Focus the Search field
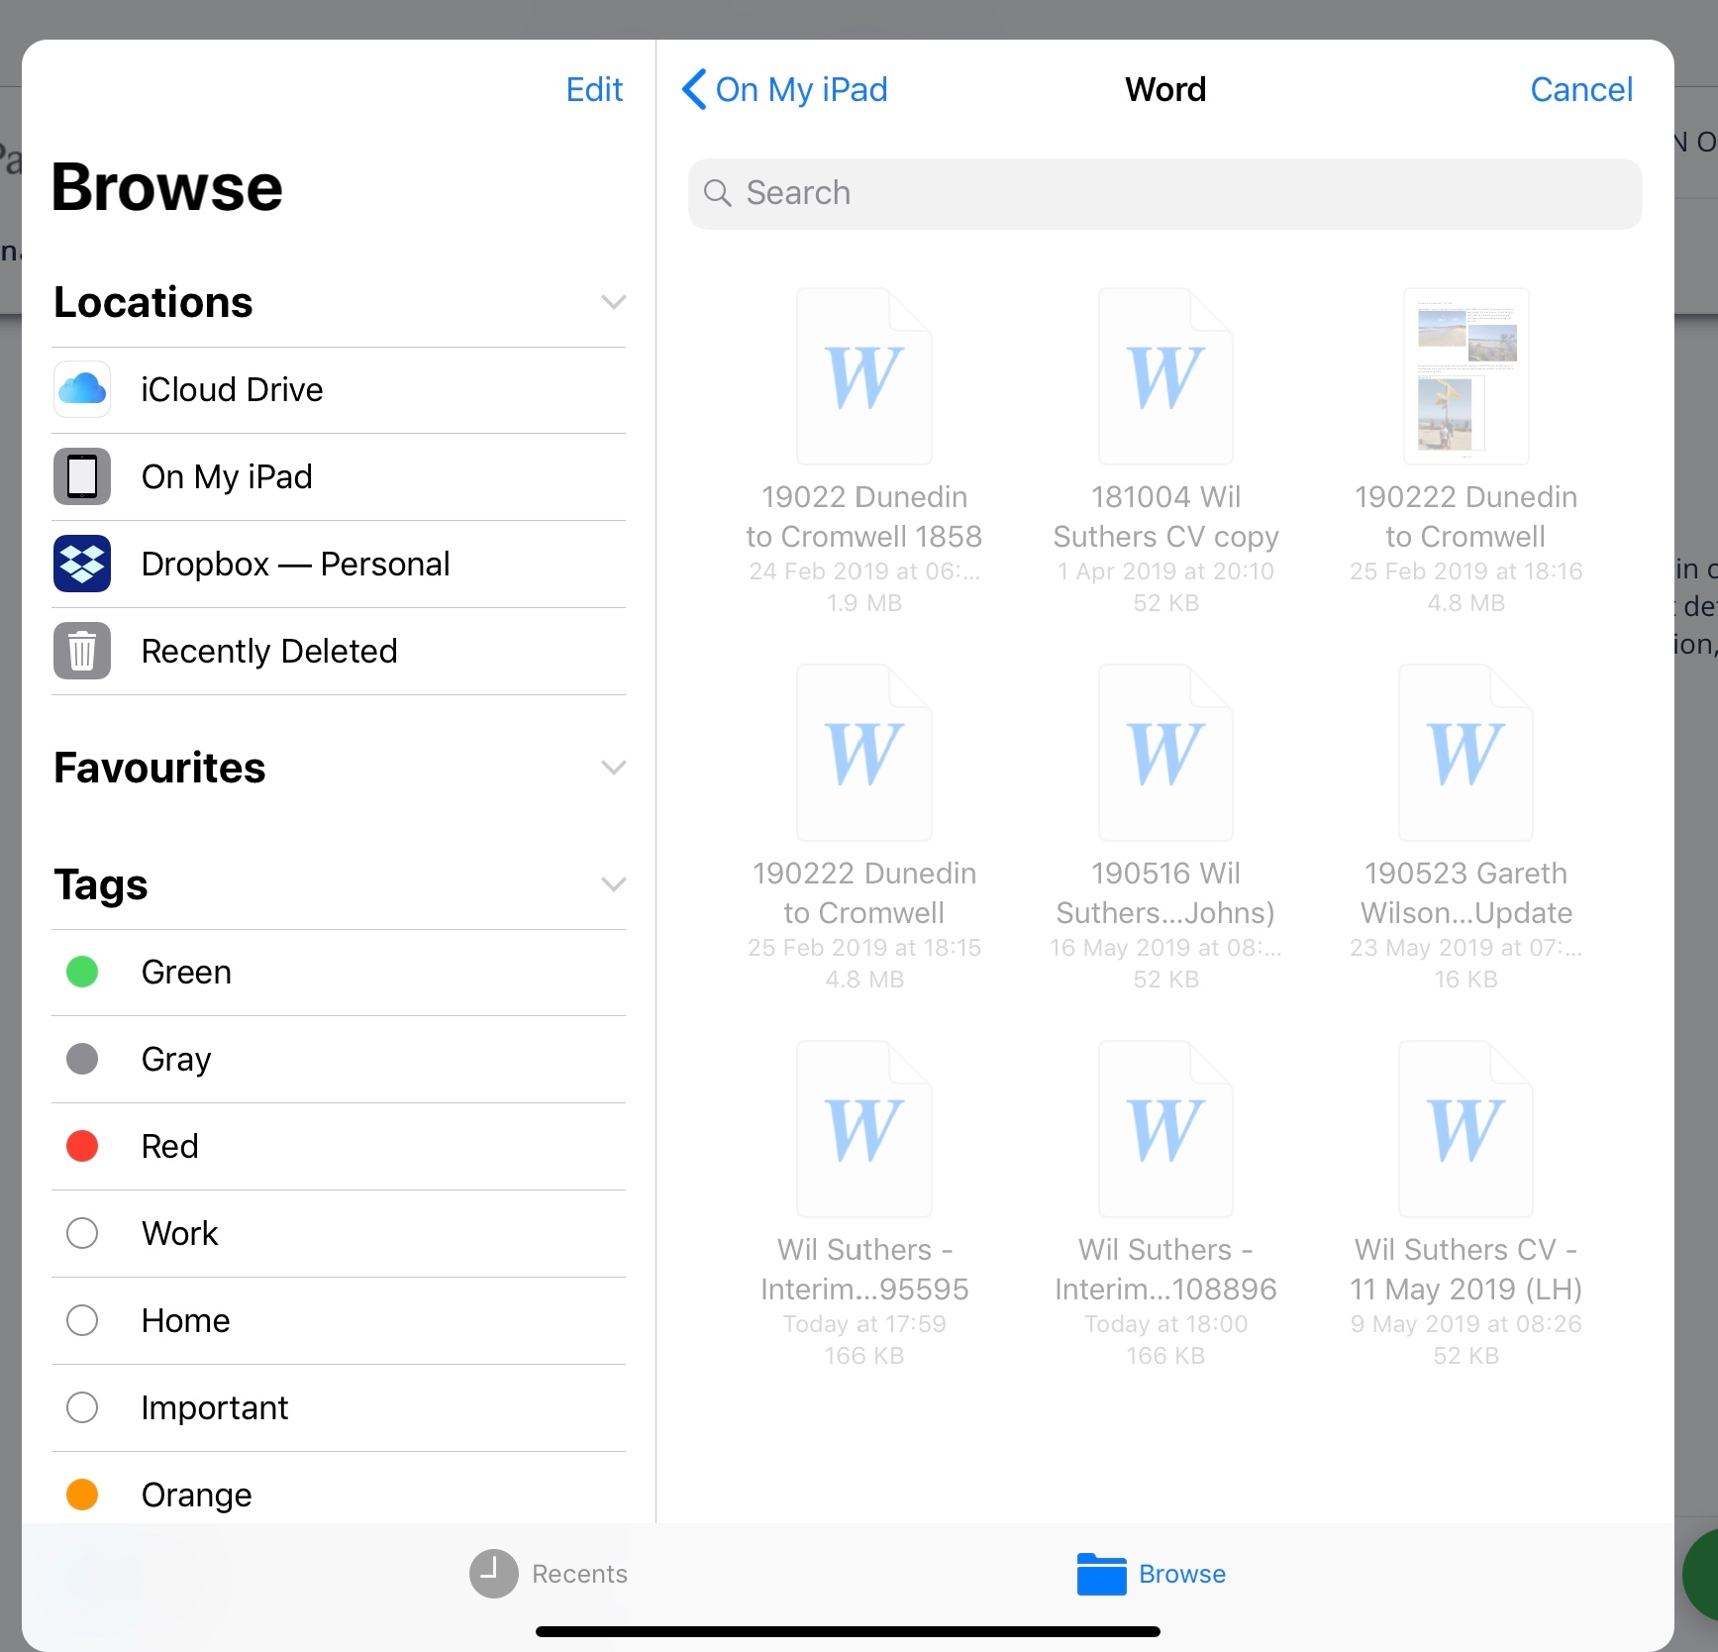The image size is (1718, 1652). [1165, 193]
